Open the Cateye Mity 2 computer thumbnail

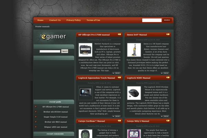pyautogui.click(x=134, y=134)
